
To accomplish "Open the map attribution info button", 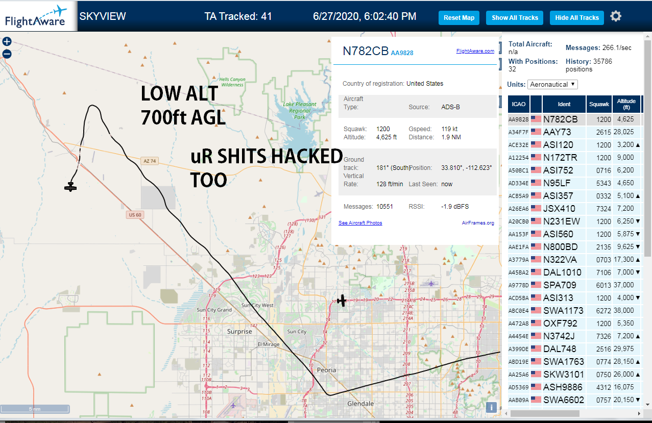I will (x=491, y=407).
